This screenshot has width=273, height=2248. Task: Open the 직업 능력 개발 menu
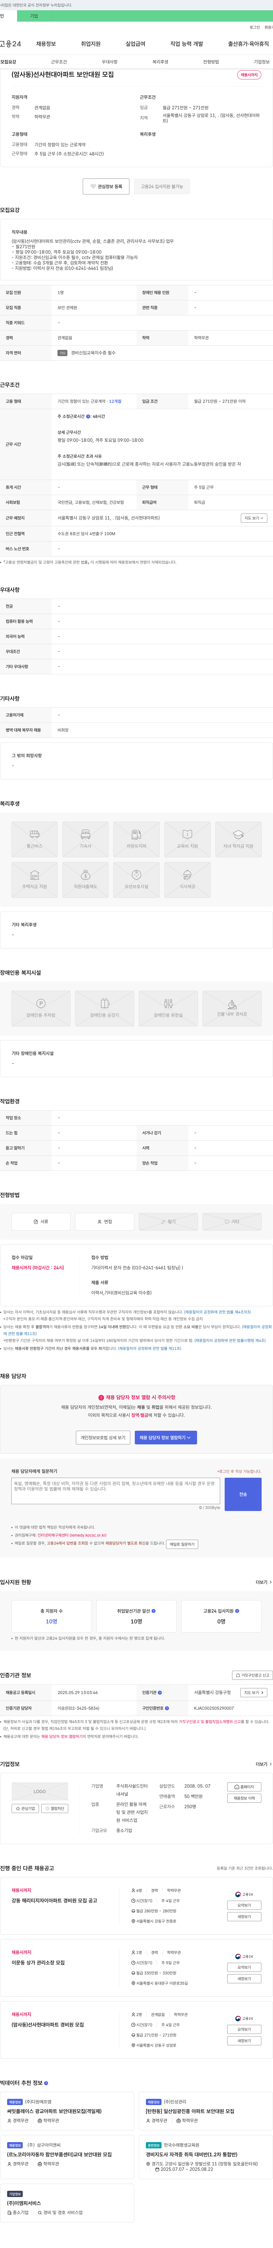point(187,44)
